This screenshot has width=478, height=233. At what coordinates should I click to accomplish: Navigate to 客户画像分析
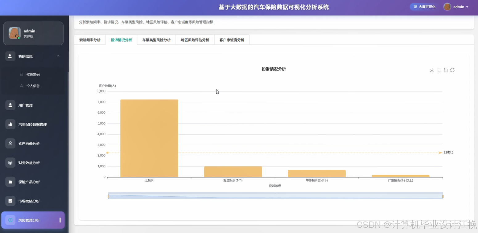pyautogui.click(x=33, y=143)
